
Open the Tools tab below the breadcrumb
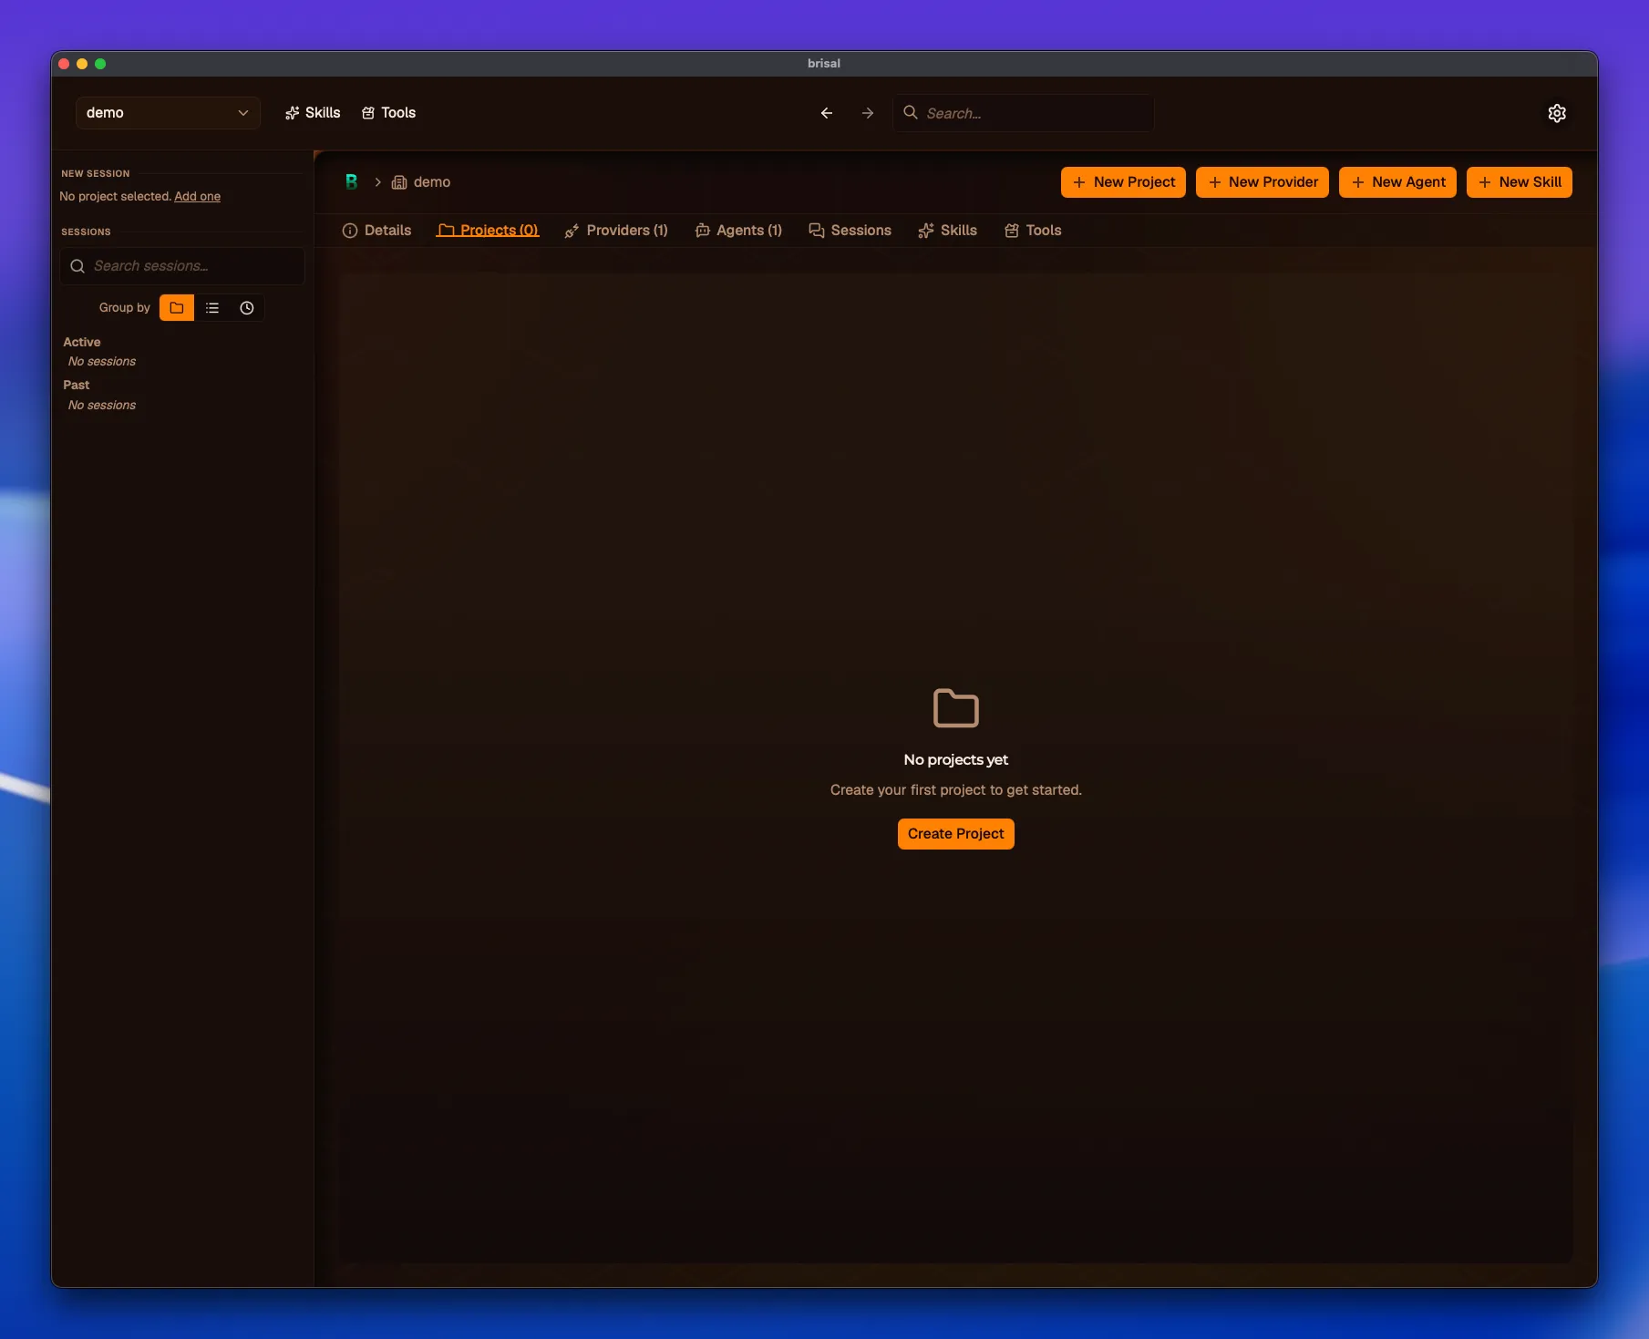(x=1033, y=231)
